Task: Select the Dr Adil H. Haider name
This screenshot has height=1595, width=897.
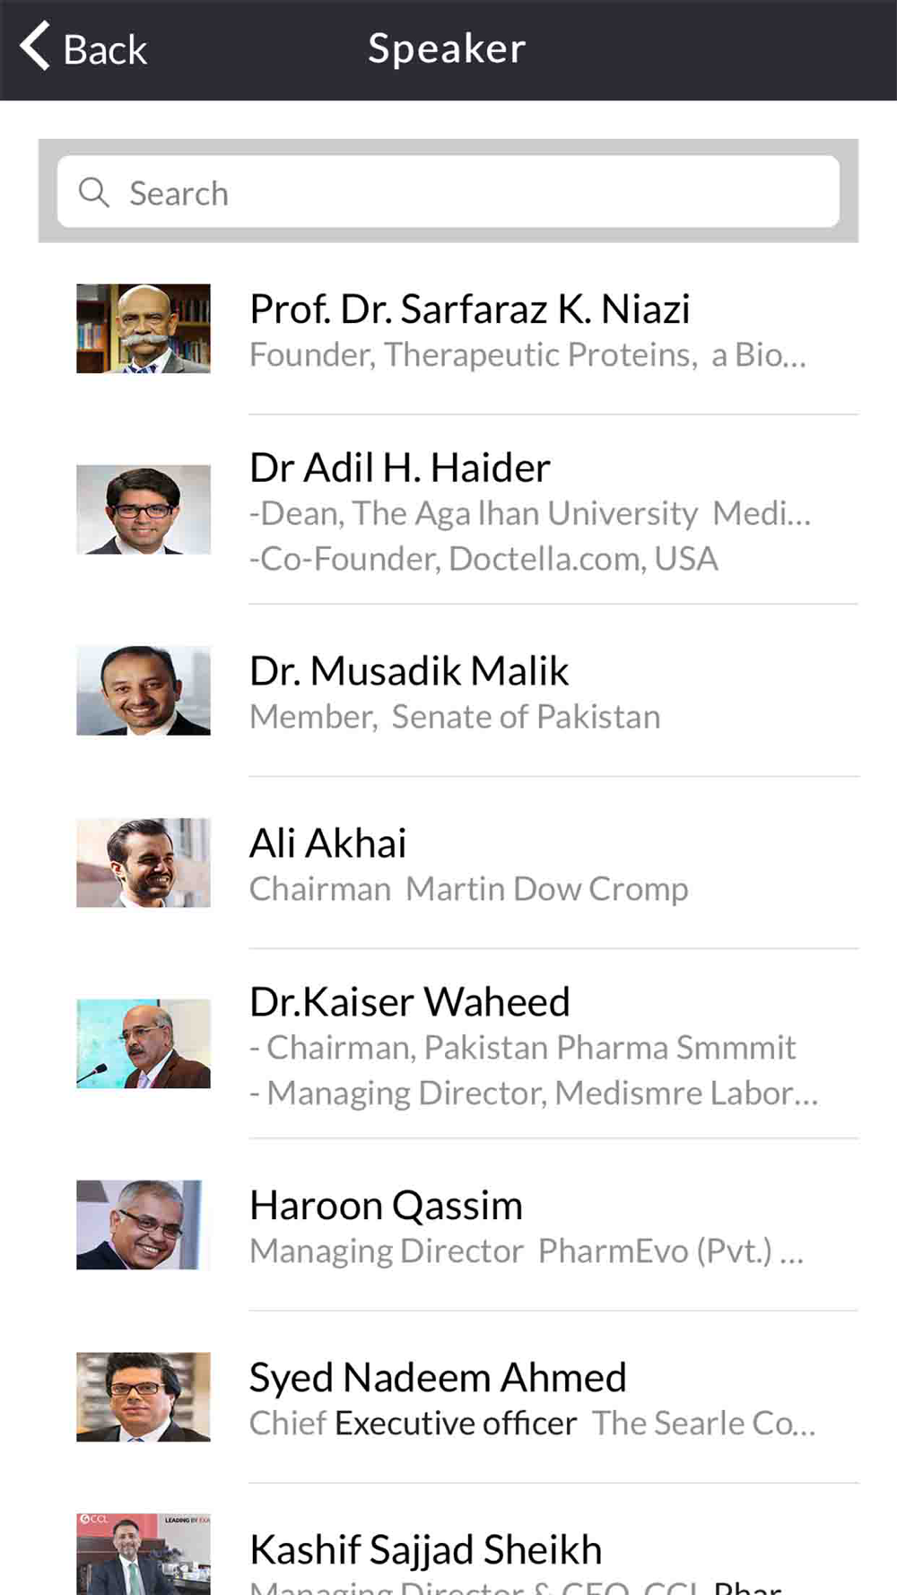Action: coord(400,467)
